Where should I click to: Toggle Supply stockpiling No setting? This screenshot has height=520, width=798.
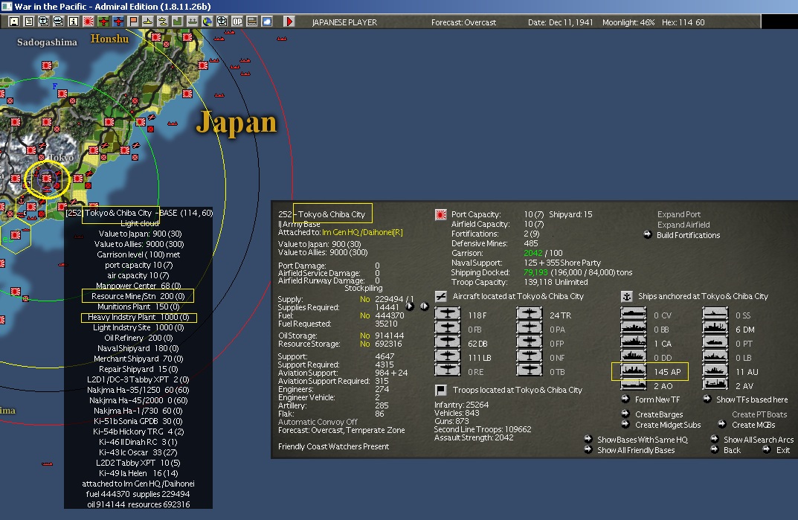tap(364, 299)
